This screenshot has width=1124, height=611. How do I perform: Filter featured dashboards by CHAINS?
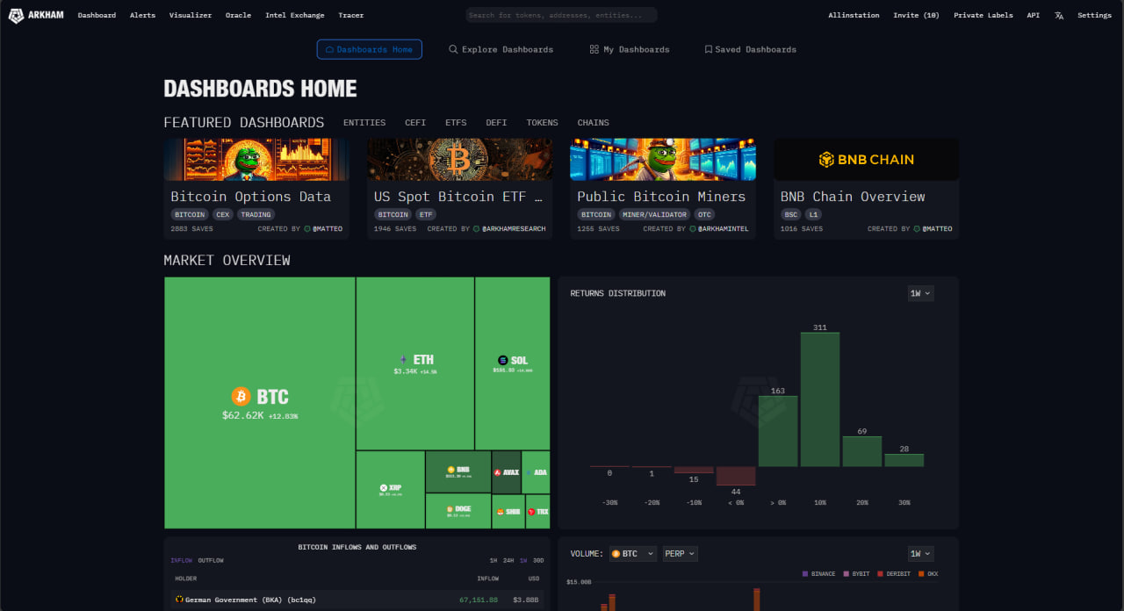click(593, 123)
